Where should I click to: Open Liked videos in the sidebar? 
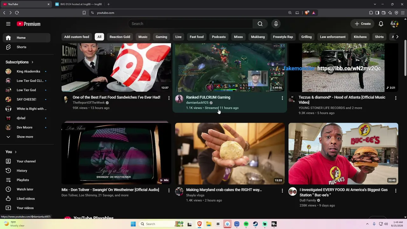(x=27, y=199)
